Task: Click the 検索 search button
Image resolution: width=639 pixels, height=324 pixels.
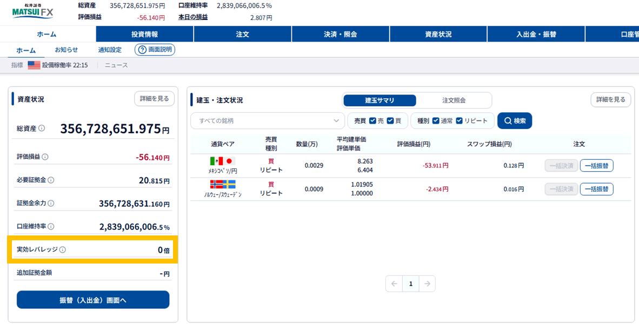Action: tap(515, 121)
